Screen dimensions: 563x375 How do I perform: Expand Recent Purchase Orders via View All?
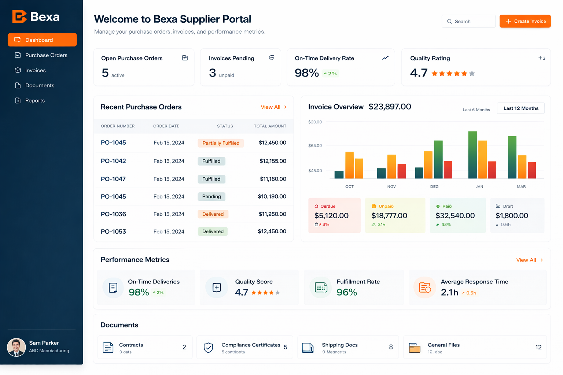[273, 107]
